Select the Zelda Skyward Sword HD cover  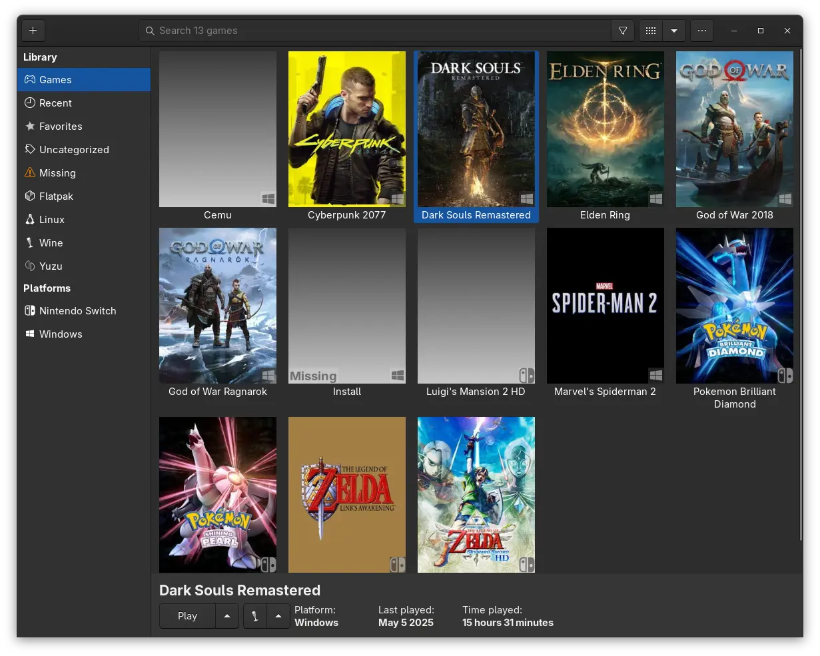coord(476,495)
